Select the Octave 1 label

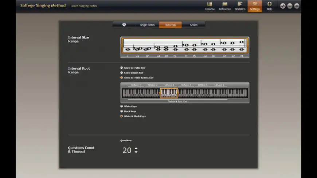[136, 85]
